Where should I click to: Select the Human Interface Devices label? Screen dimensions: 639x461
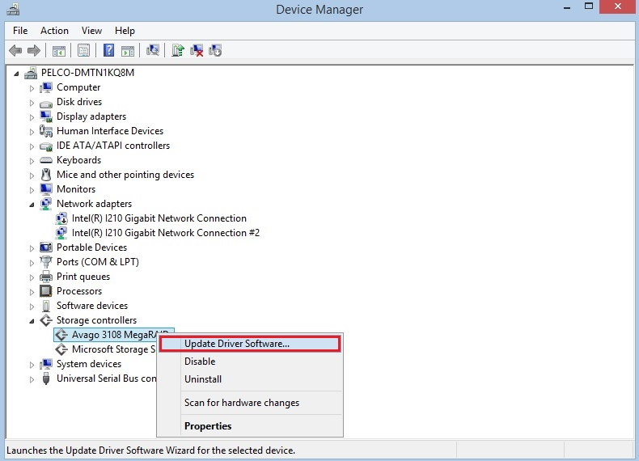(x=110, y=131)
